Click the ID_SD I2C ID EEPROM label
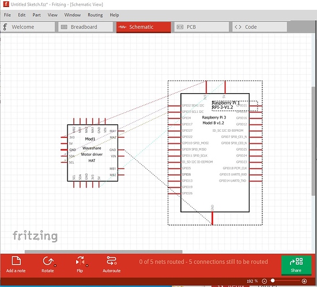Screen dimensions: 317x287 (197, 162)
